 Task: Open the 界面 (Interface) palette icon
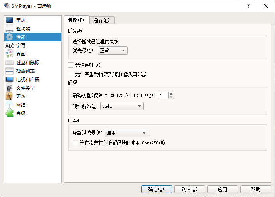point(10,54)
